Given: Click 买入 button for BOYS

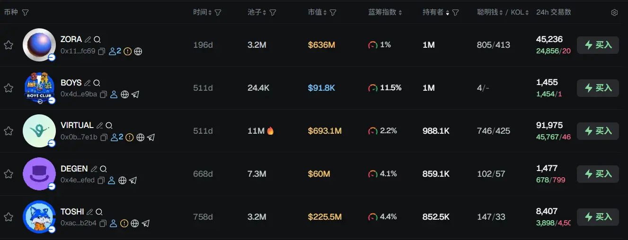Looking at the screenshot, I should (x=598, y=88).
